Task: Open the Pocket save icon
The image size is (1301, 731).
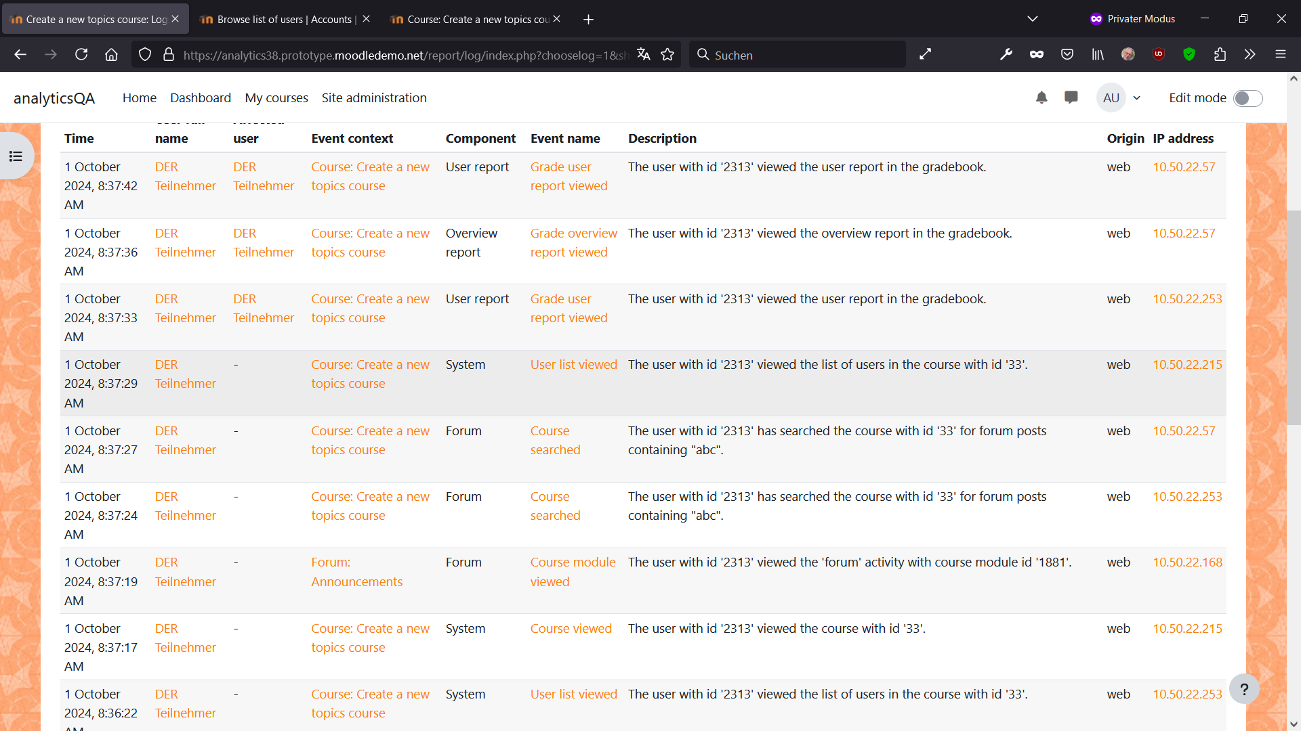Action: coord(1067,55)
